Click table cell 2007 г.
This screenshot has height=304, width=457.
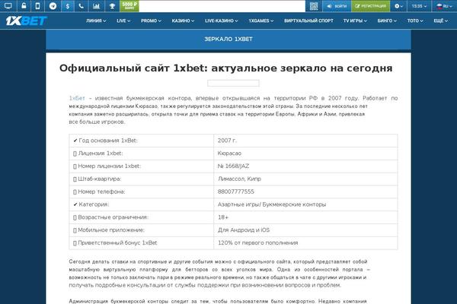pyautogui.click(x=305, y=141)
